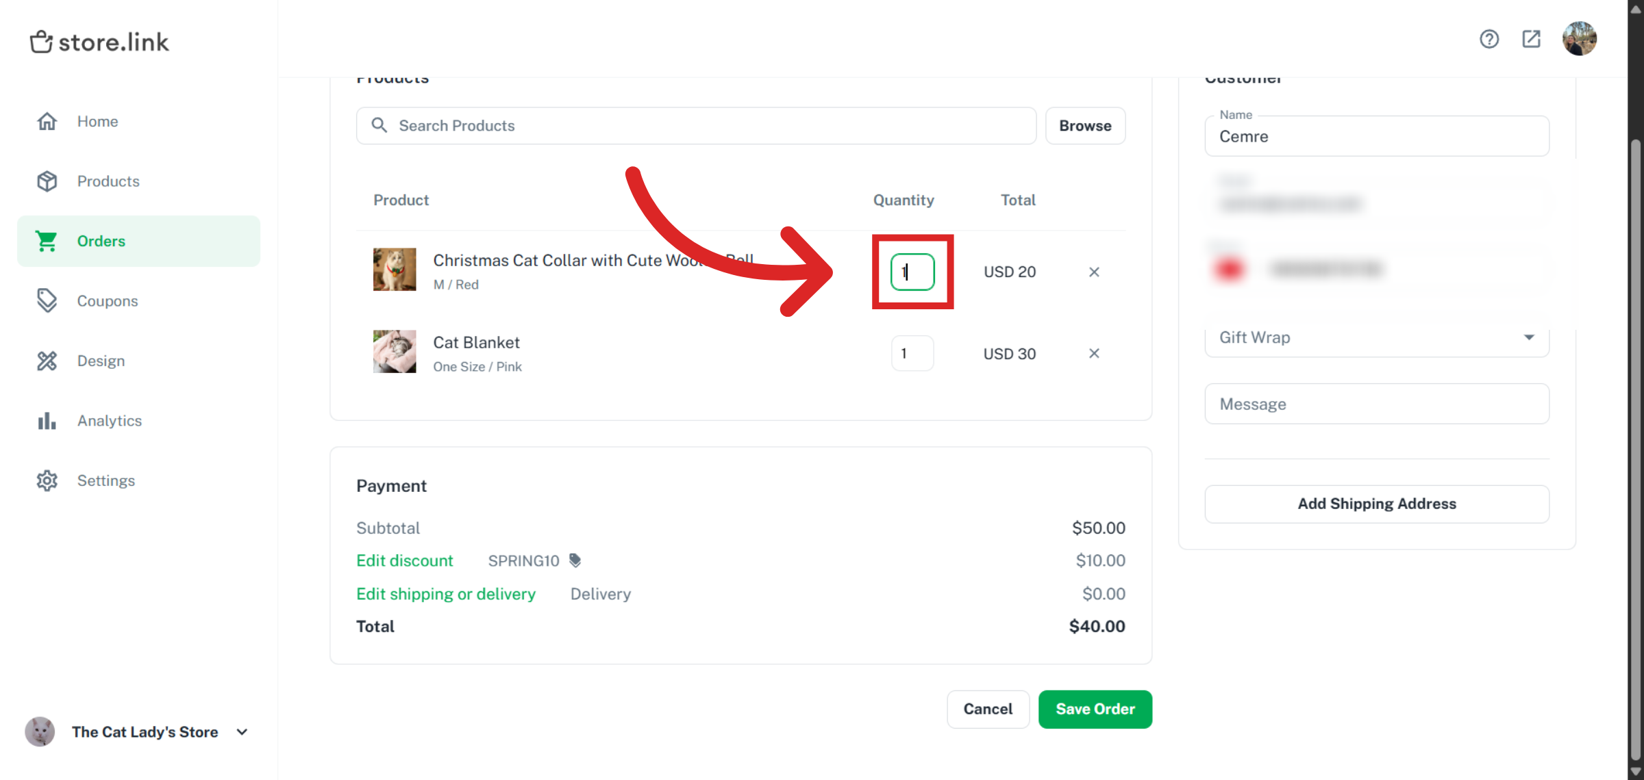The image size is (1644, 780).
Task: Click the Save Order button
Action: 1095,710
